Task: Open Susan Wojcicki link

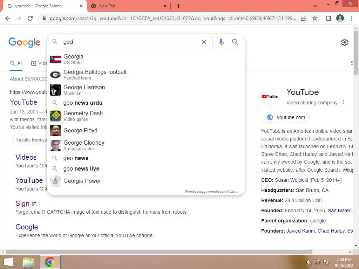Action: pyautogui.click(x=291, y=180)
